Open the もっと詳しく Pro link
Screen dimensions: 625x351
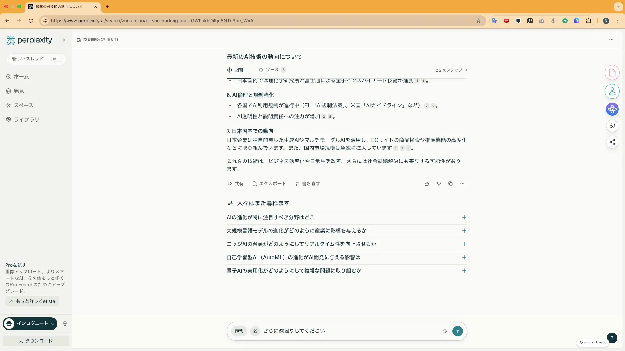click(x=32, y=301)
